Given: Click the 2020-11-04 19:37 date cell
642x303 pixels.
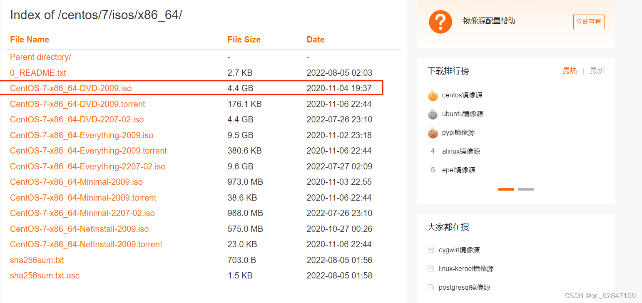Looking at the screenshot, I should tap(339, 88).
